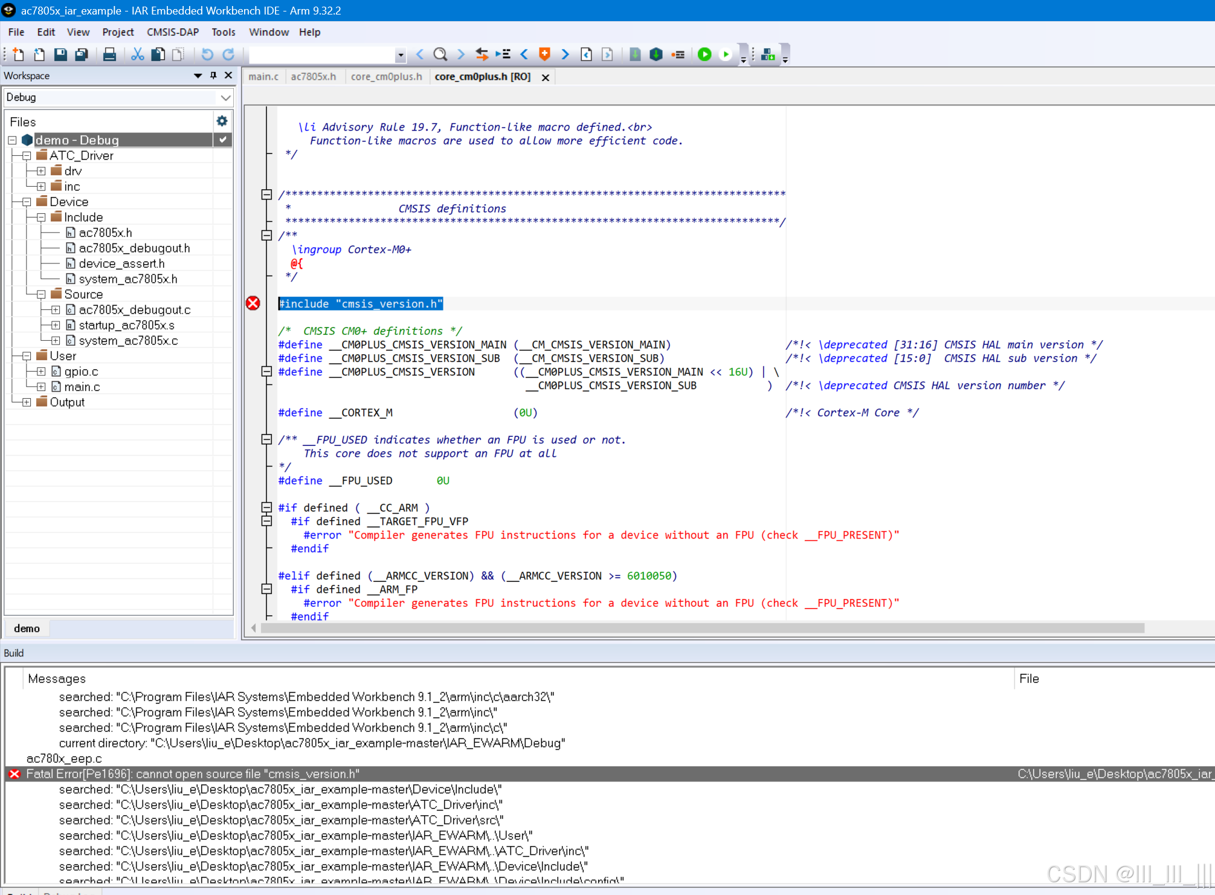Click the Cut scissors icon

click(x=137, y=55)
